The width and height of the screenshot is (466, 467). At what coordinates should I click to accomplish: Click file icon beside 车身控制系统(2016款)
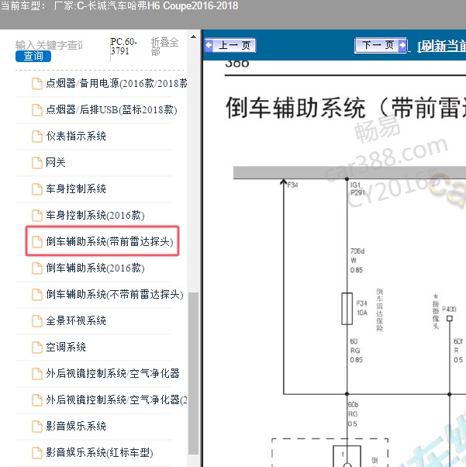click(37, 216)
